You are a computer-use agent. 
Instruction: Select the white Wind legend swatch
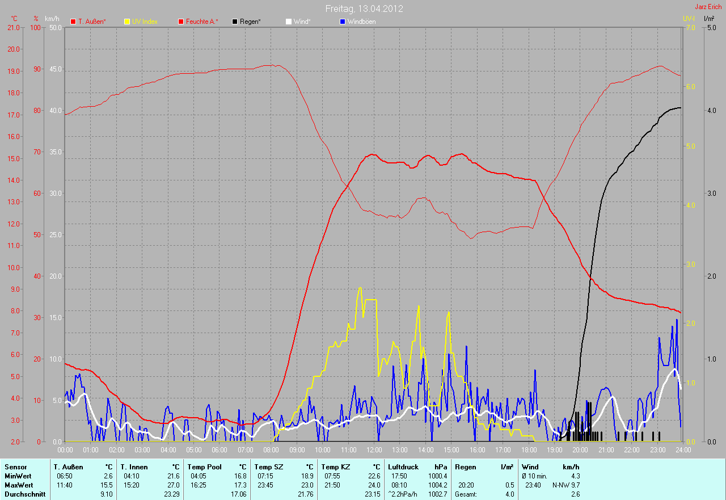point(288,22)
